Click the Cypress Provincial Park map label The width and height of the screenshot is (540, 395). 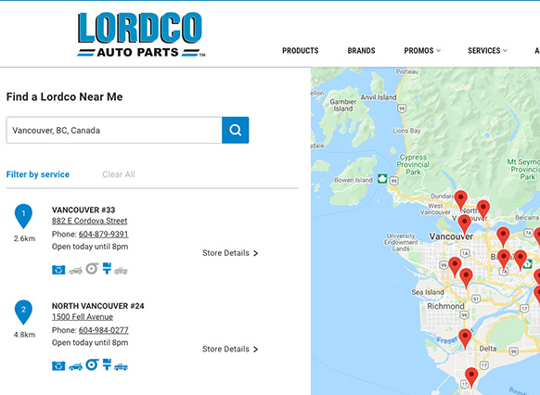point(413,164)
